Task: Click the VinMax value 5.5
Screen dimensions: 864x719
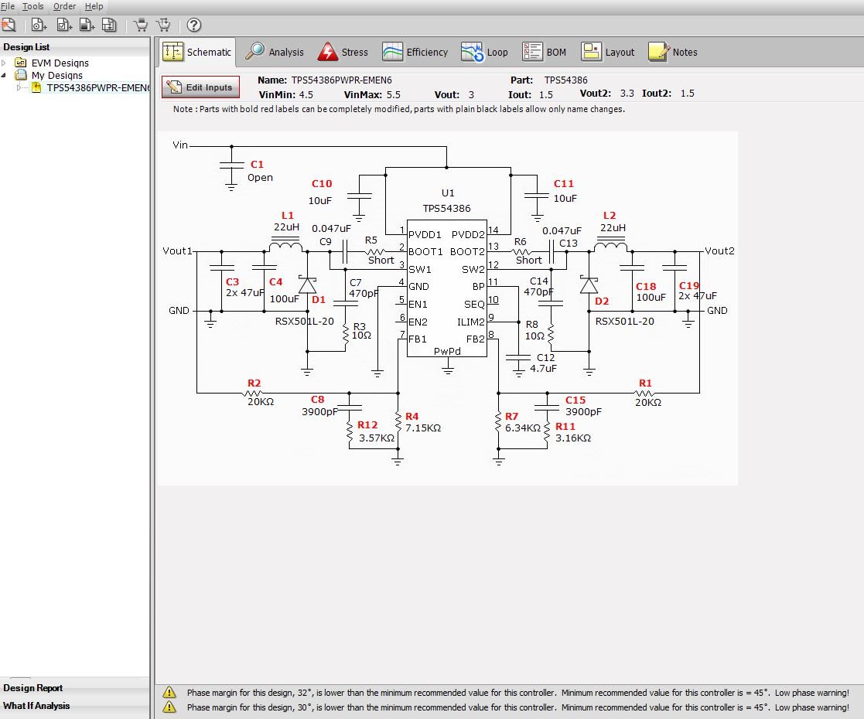Action: point(394,95)
